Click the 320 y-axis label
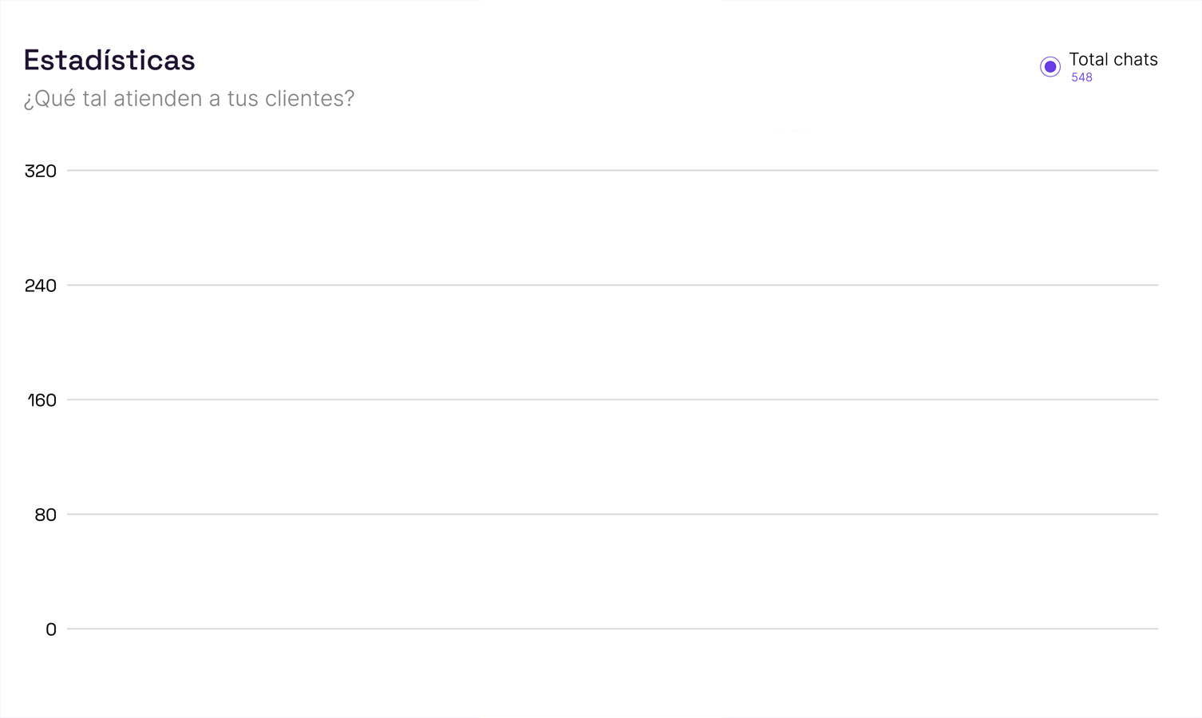Screen dimensions: 1202x718 (41, 171)
